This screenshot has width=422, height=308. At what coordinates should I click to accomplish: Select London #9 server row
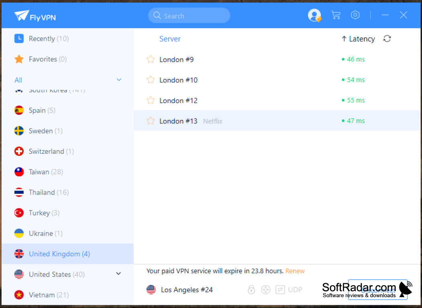[277, 59]
